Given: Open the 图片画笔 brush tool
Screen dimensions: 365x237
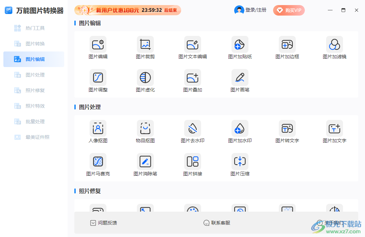Looking at the screenshot, I should tap(240, 81).
